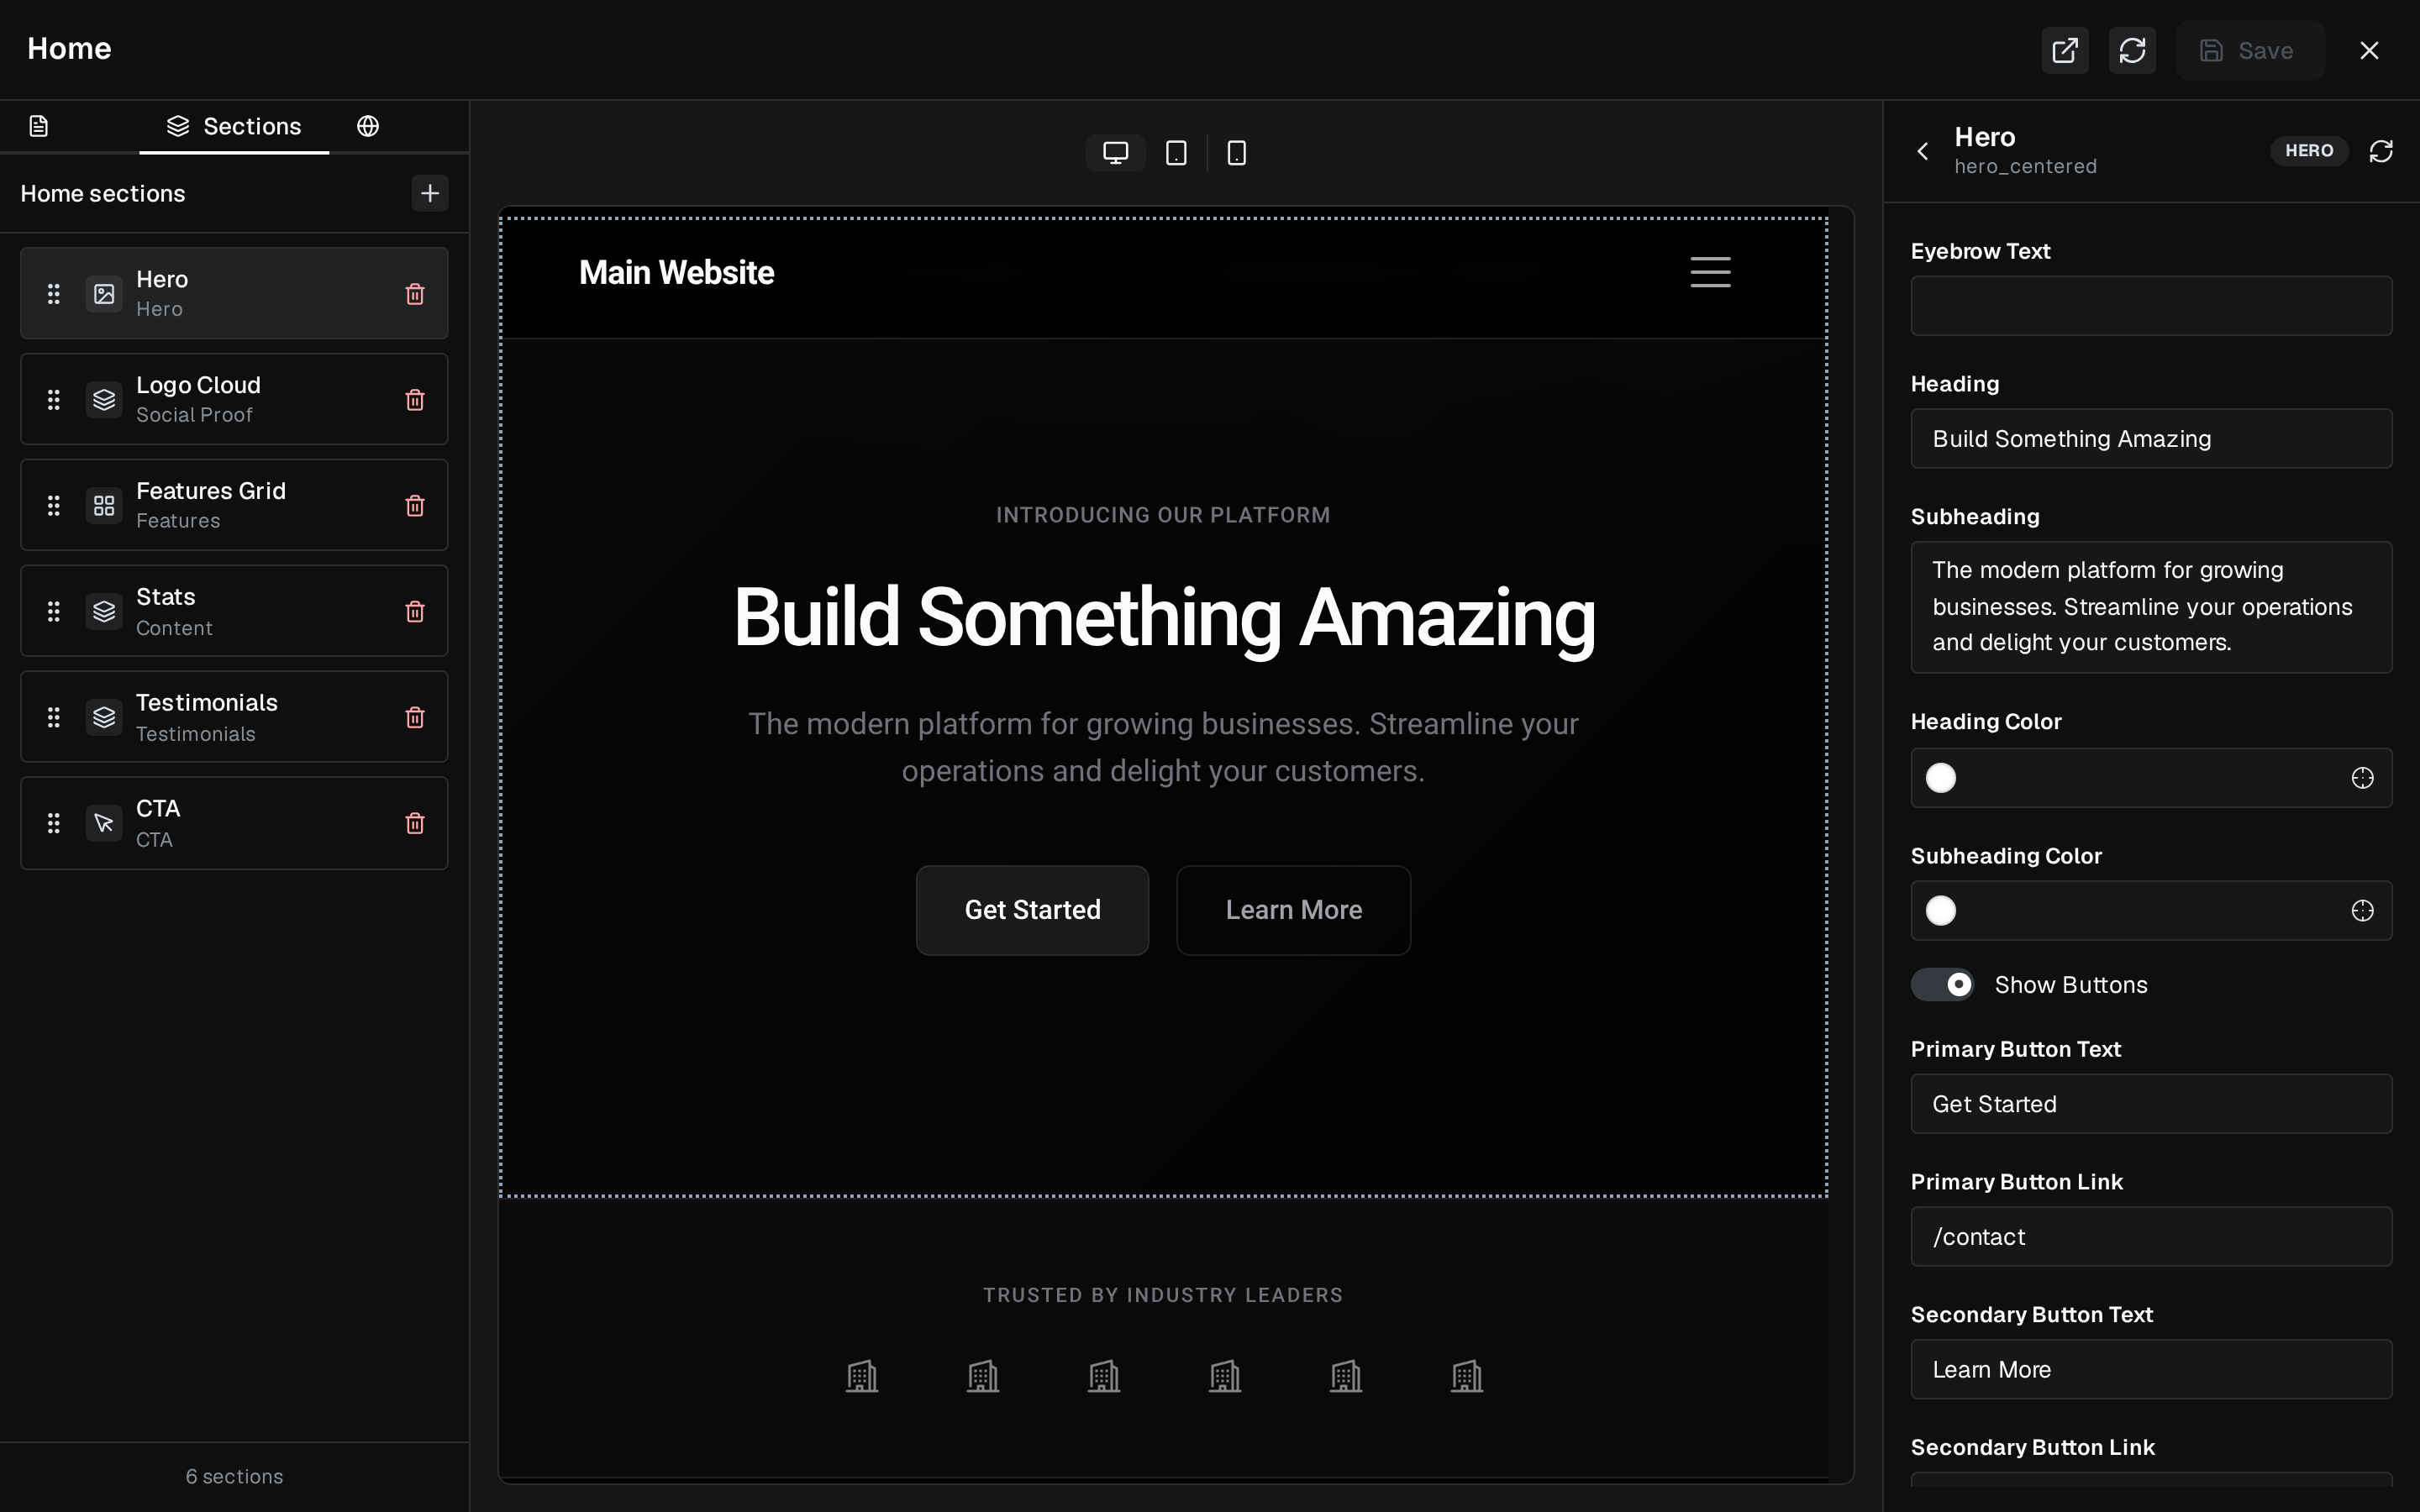The height and width of the screenshot is (1512, 2420).
Task: Grab the Testimonials drag handle
Action: click(54, 717)
